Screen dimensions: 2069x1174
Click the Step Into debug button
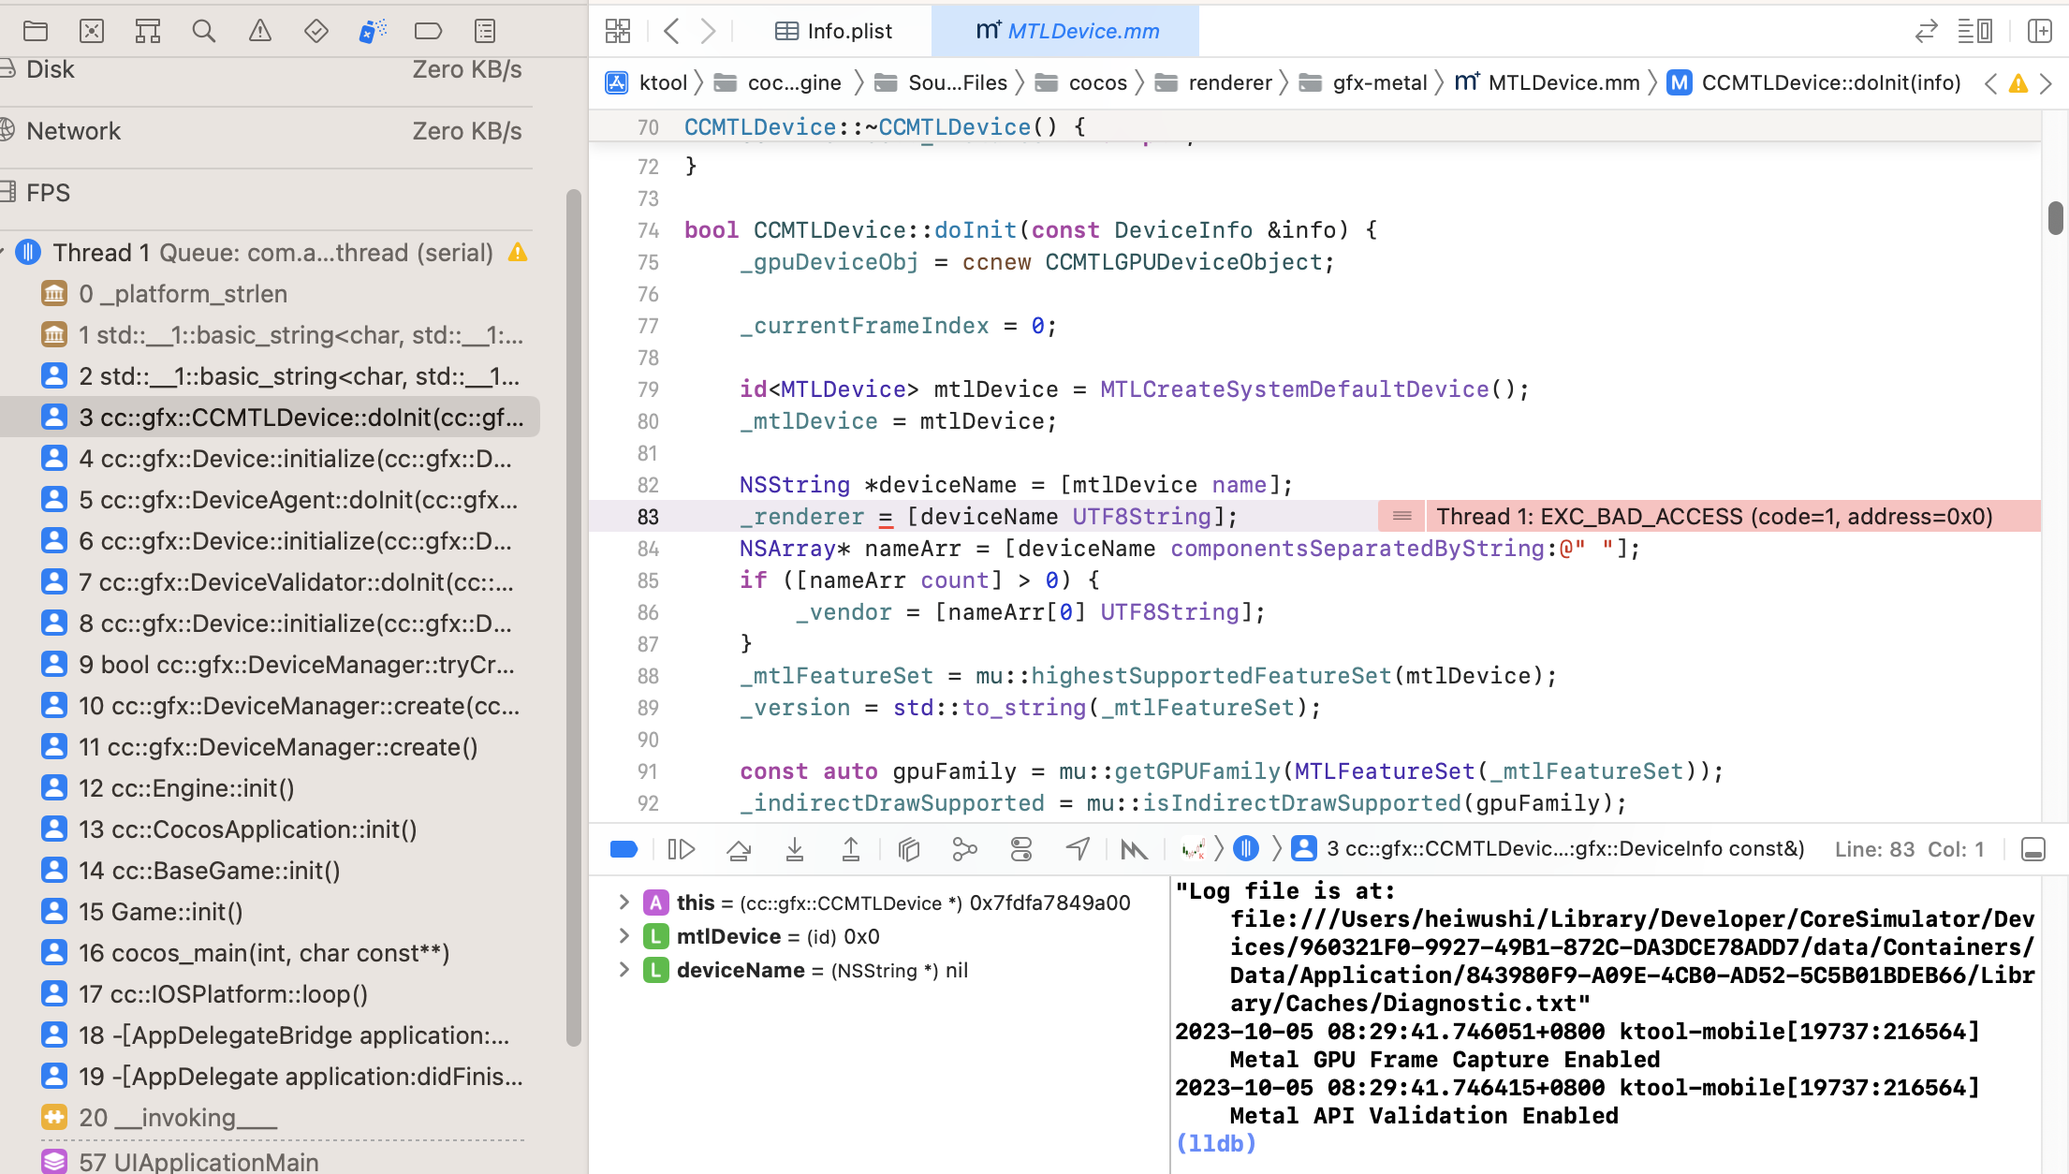tap(795, 849)
